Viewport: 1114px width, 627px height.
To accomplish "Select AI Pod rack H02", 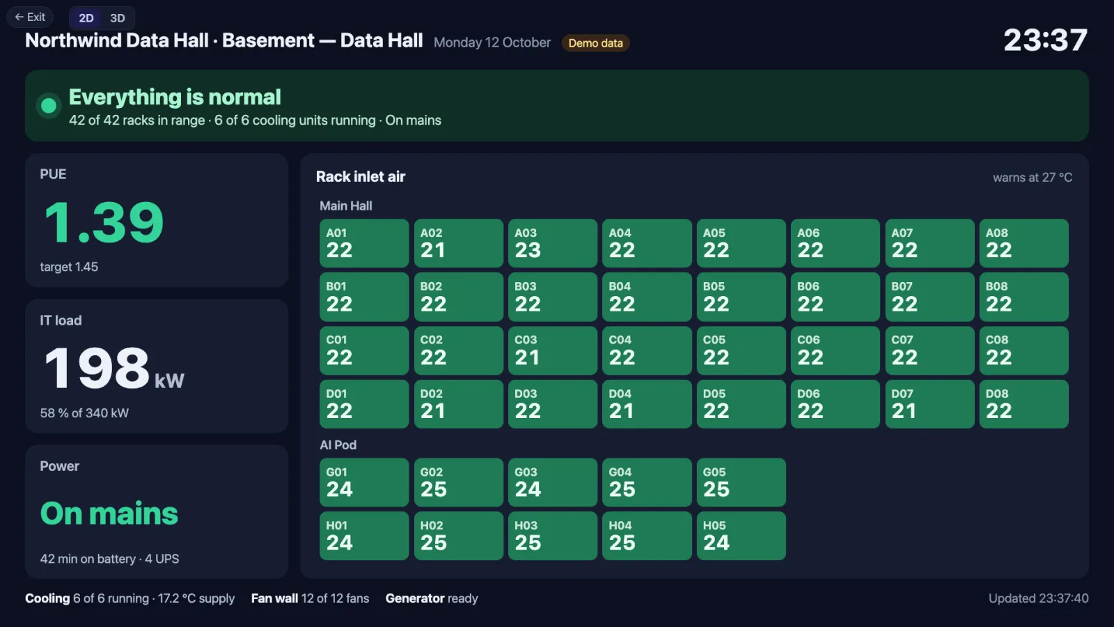I will pos(458,536).
